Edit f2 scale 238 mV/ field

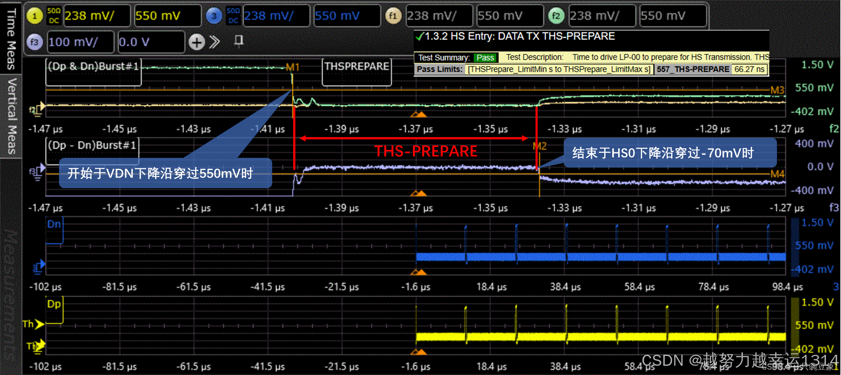pyautogui.click(x=602, y=16)
